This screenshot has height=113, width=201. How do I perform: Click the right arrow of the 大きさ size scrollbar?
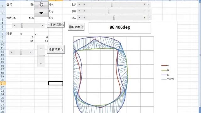pos(42,26)
